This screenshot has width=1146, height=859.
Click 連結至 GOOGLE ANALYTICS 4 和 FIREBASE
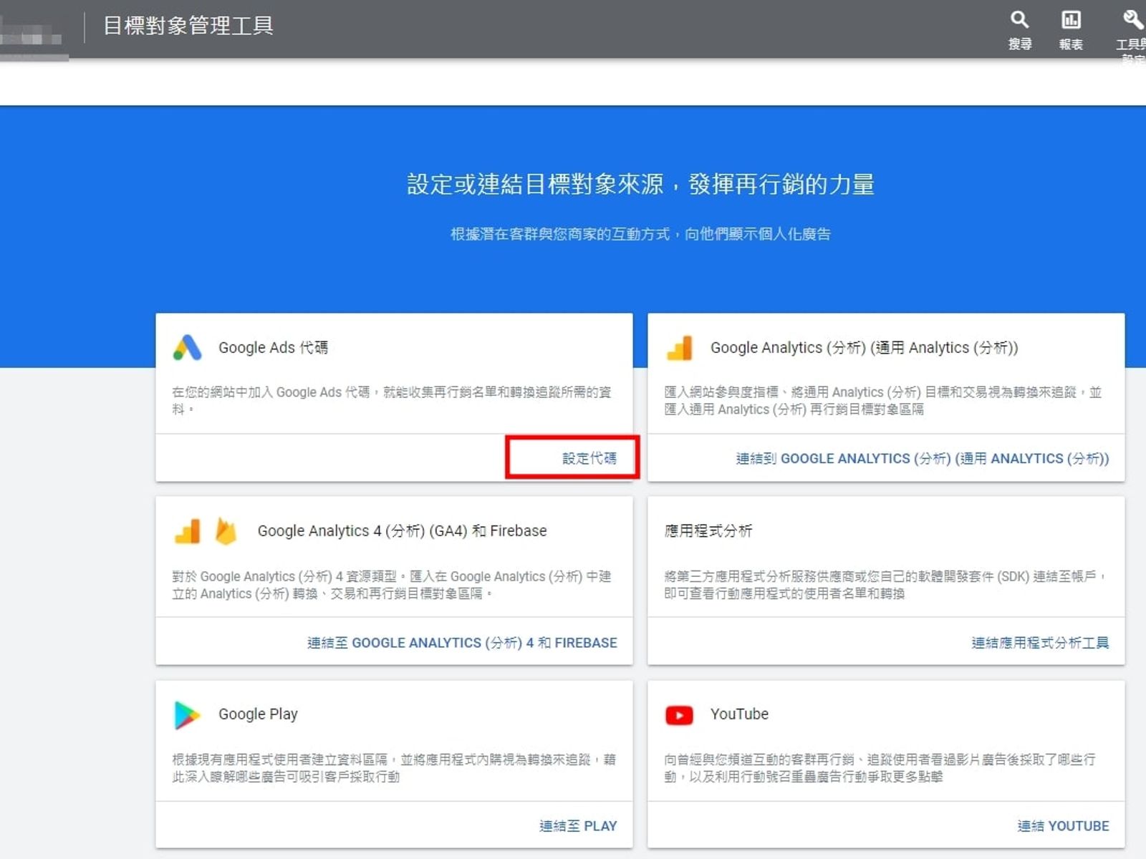462,643
